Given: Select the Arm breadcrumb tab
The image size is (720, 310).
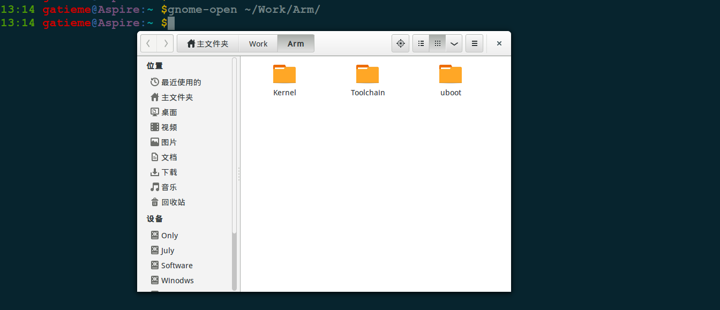Looking at the screenshot, I should 296,43.
